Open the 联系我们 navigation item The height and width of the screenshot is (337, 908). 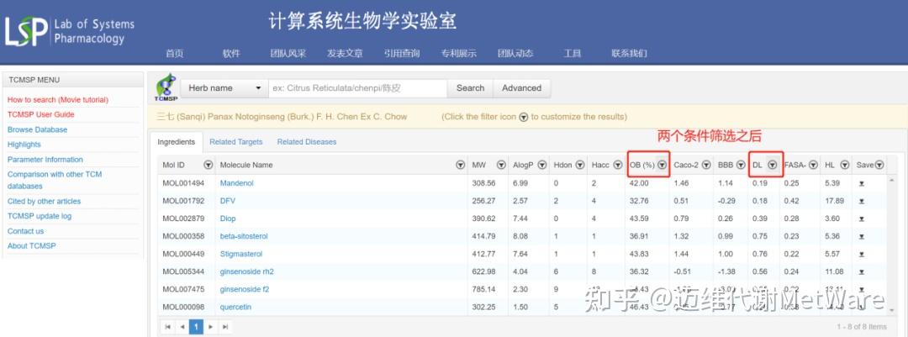[629, 53]
